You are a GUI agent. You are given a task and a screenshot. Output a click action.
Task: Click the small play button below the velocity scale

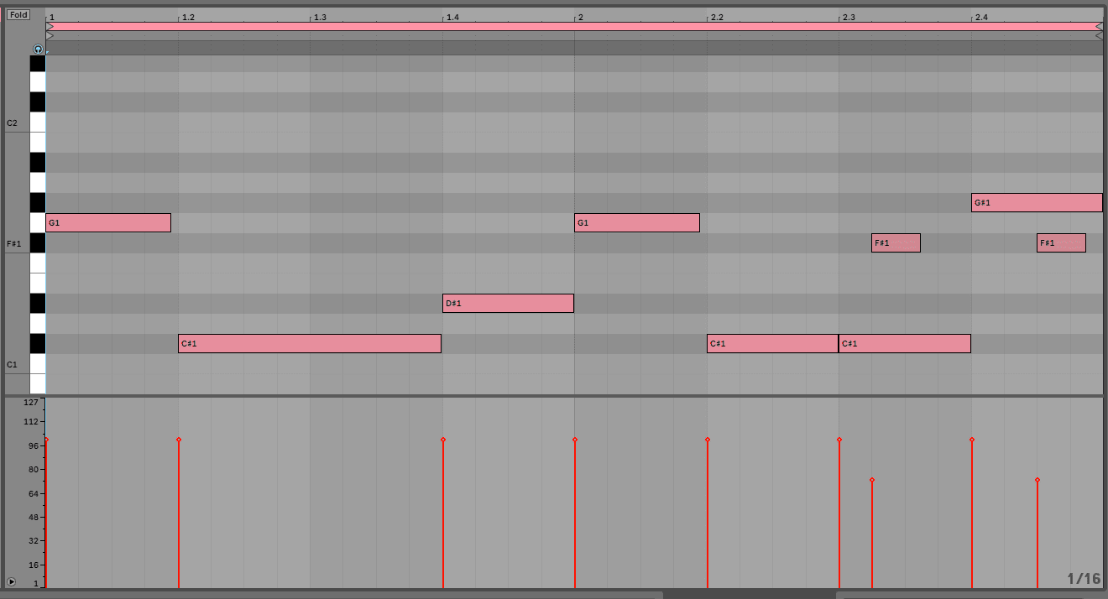pos(11,581)
